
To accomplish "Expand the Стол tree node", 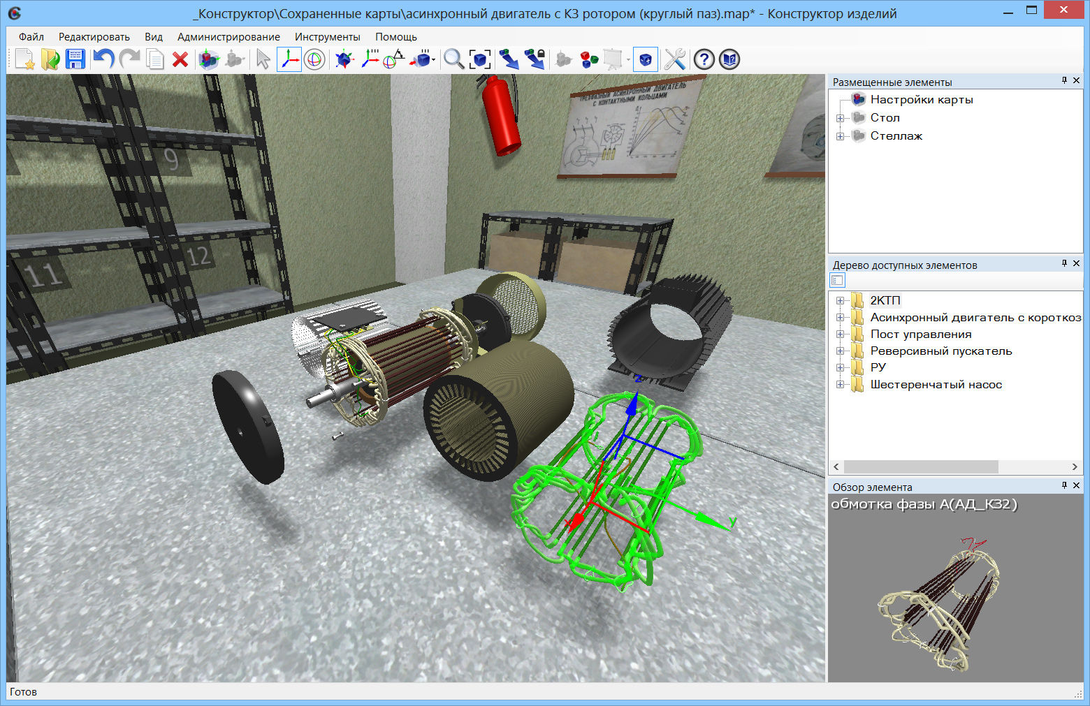I will click(x=840, y=118).
